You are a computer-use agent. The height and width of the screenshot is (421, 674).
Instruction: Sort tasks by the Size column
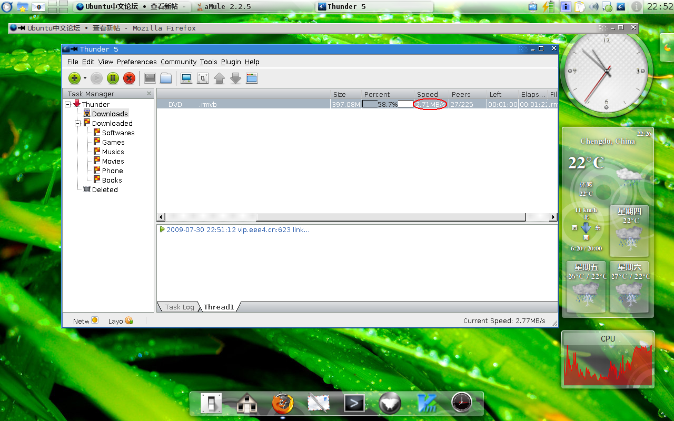click(x=346, y=94)
